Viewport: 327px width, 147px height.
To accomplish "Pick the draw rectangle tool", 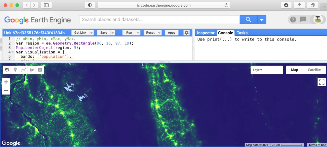I will pos(40,70).
